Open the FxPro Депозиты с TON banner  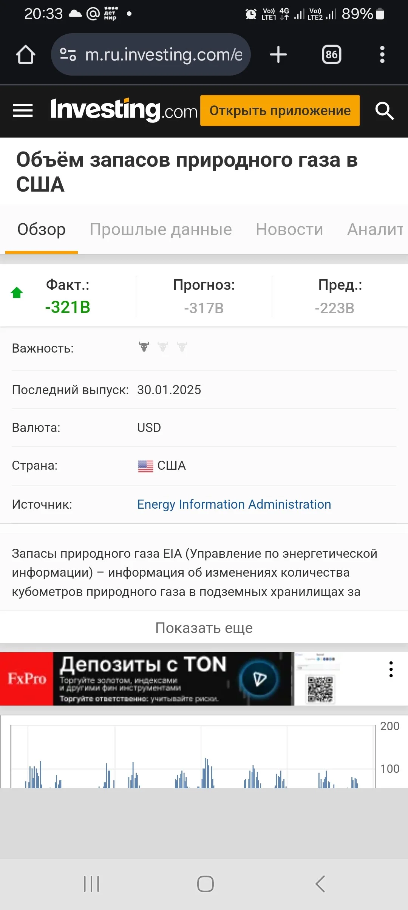pos(147,679)
